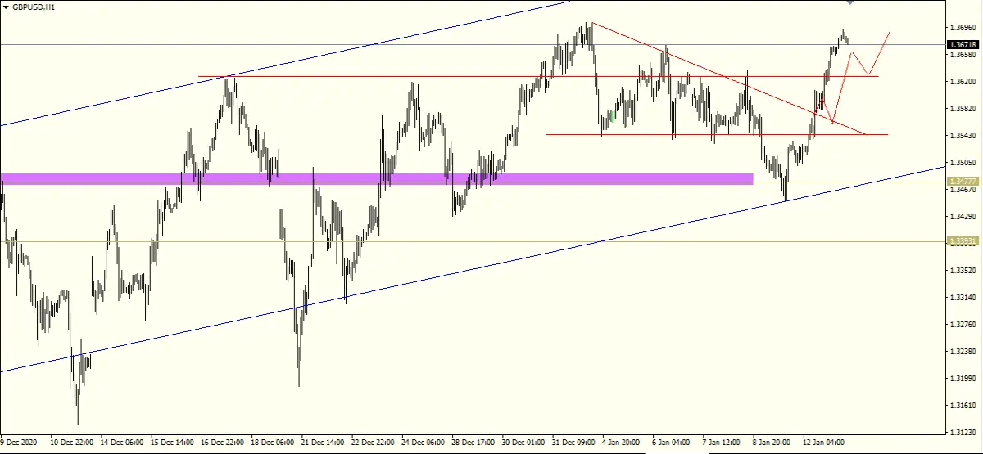Click the 9 Dec 2020 time label
983x454 pixels.
point(20,443)
